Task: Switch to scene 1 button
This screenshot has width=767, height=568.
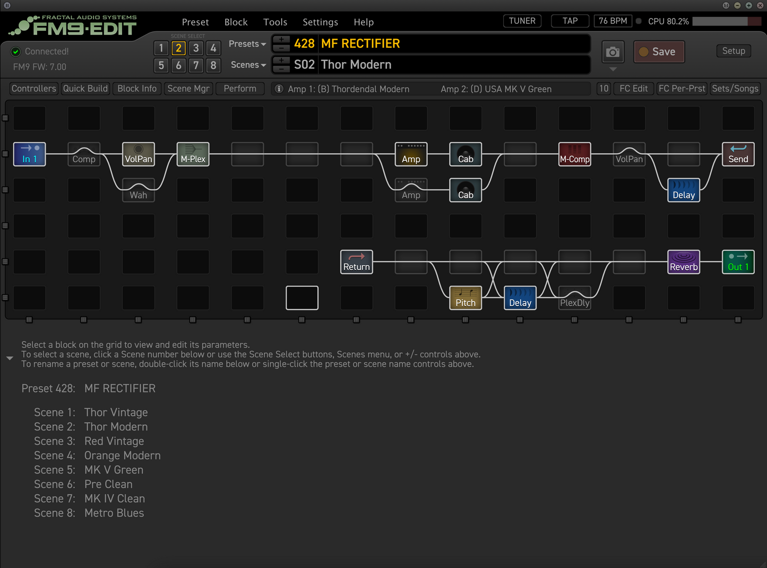Action: pyautogui.click(x=161, y=48)
